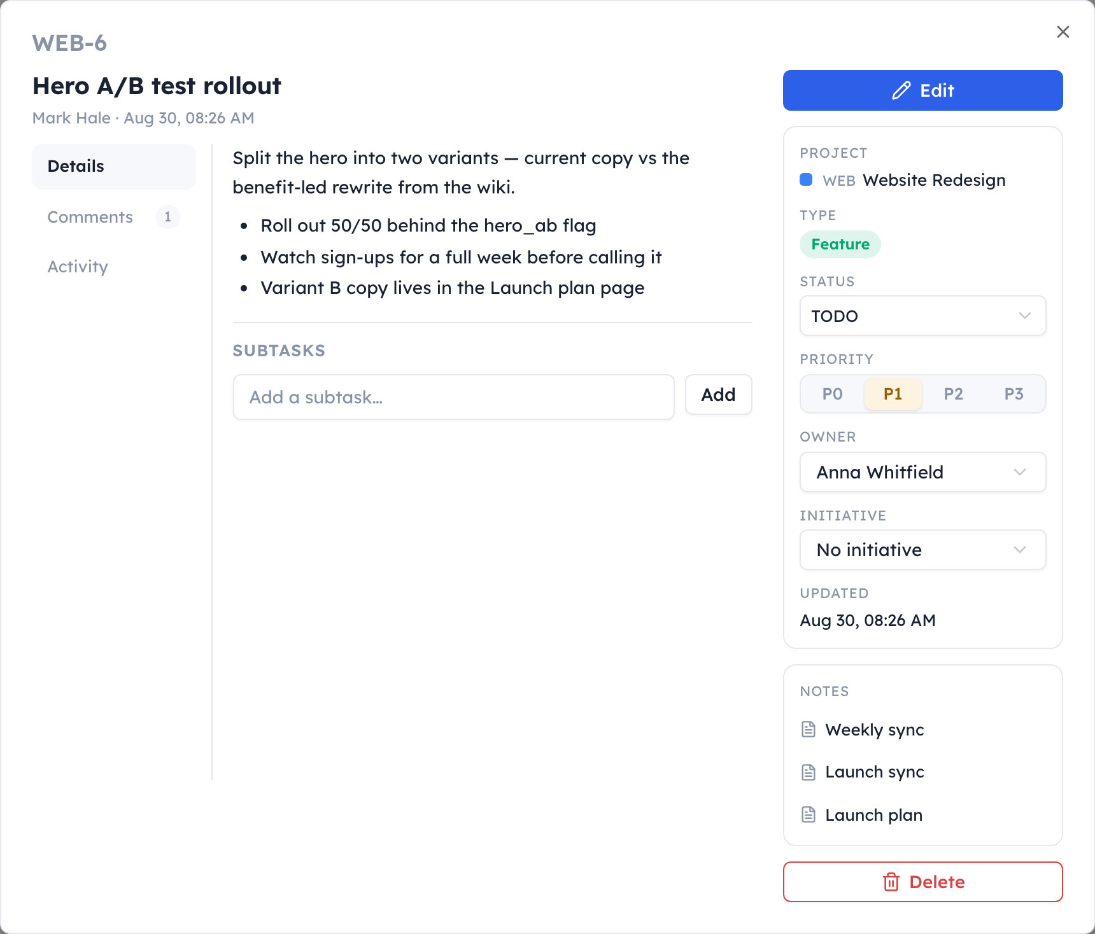Image resolution: width=1095 pixels, height=934 pixels.
Task: Open the Weekly sync note
Action: pos(874,730)
